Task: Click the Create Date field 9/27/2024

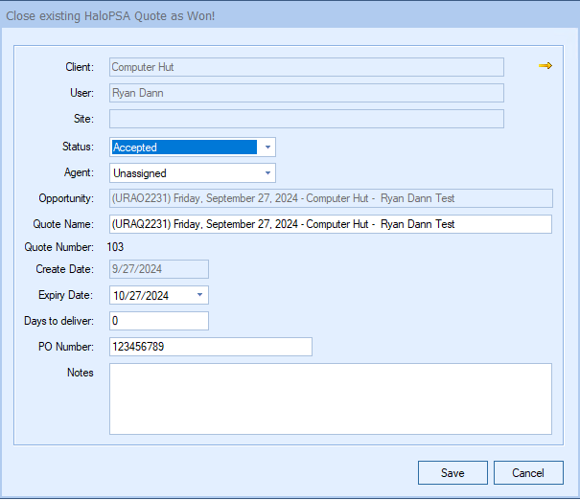Action: (158, 269)
